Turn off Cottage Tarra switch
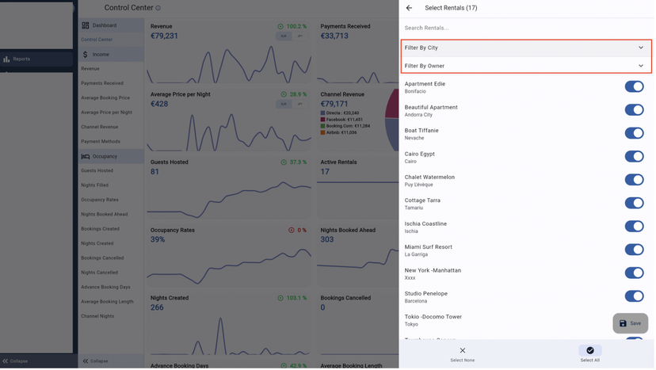Viewport: 656px width, 370px height. click(635, 204)
